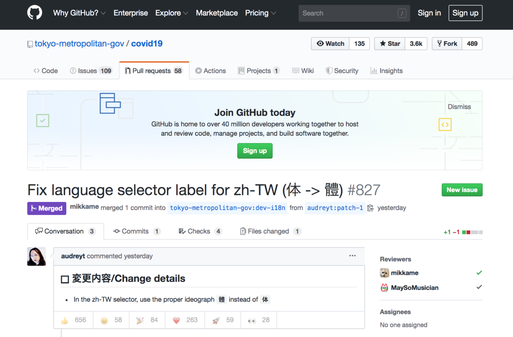513x337 pixels.
Task: Open tokyo-metropolitan-gov owner link
Action: coord(79,44)
